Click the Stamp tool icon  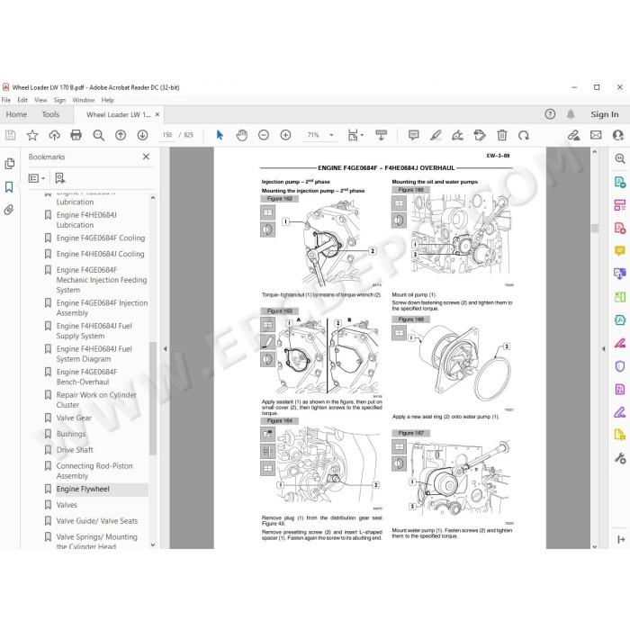click(480, 135)
